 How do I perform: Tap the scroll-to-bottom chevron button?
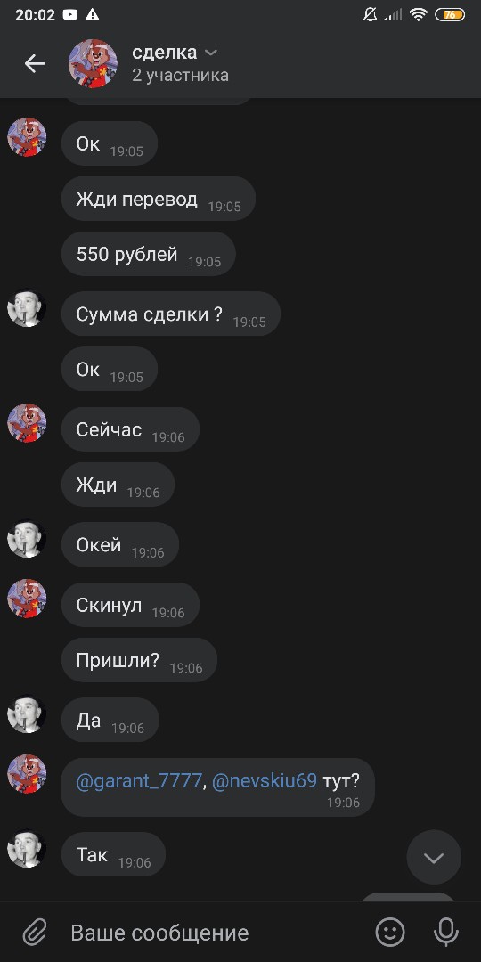pyautogui.click(x=434, y=857)
